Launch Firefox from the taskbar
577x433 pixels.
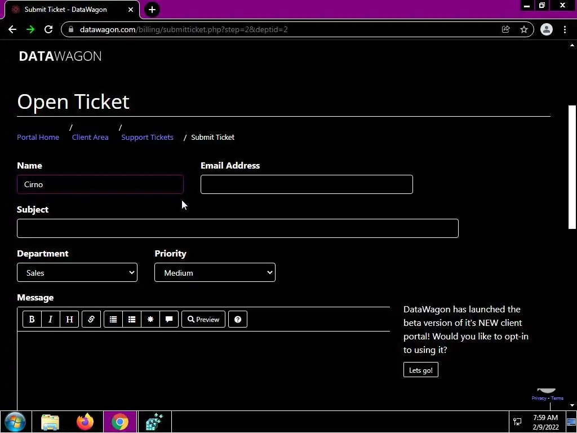coord(85,422)
